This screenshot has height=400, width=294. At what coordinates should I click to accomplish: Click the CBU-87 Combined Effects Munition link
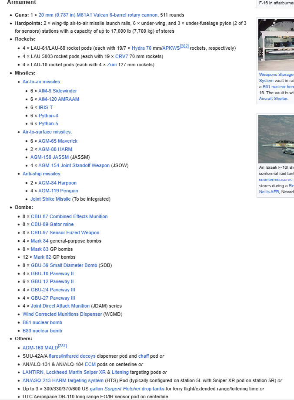click(69, 216)
